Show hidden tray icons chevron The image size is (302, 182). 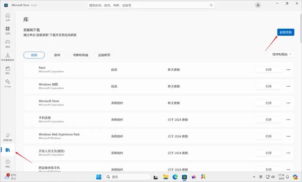254,177
